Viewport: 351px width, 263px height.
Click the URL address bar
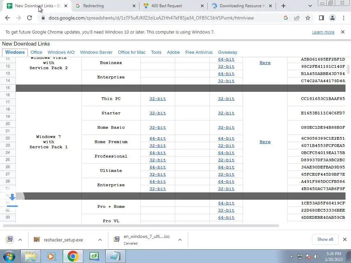(x=151, y=18)
